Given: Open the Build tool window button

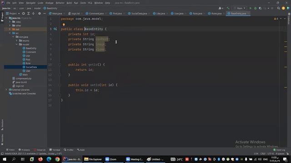Looking at the screenshot, I should 81,150.
